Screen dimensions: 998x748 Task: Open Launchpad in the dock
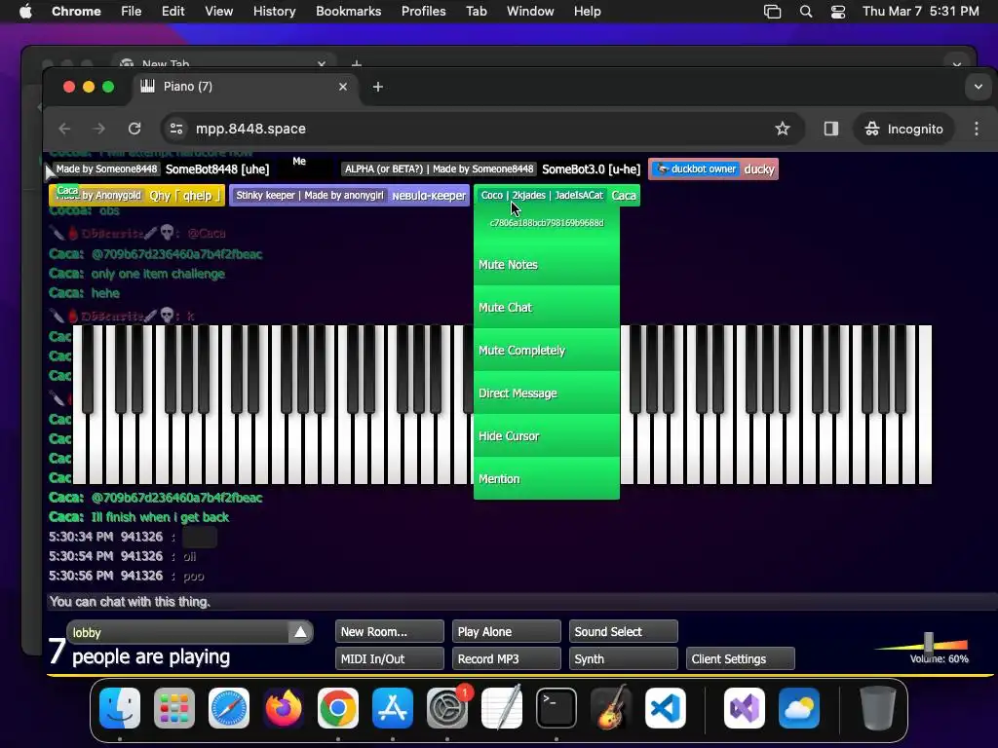(174, 708)
